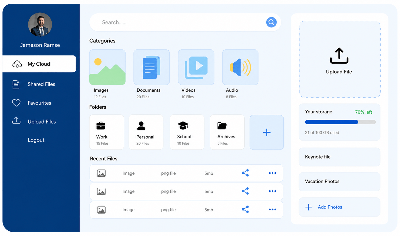
Task: Open the Work folder with briefcase icon
Action: click(x=107, y=132)
